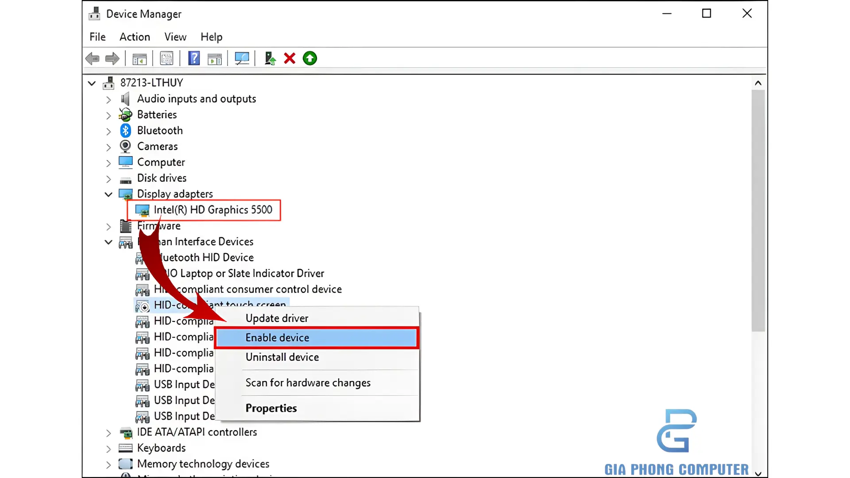Click the green Enable device arrow icon
850x478 pixels.
pos(310,58)
